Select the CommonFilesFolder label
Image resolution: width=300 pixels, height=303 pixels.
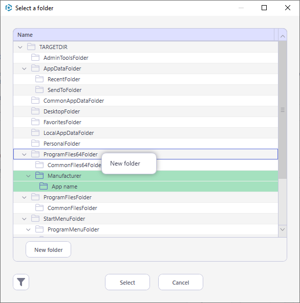click(x=72, y=208)
